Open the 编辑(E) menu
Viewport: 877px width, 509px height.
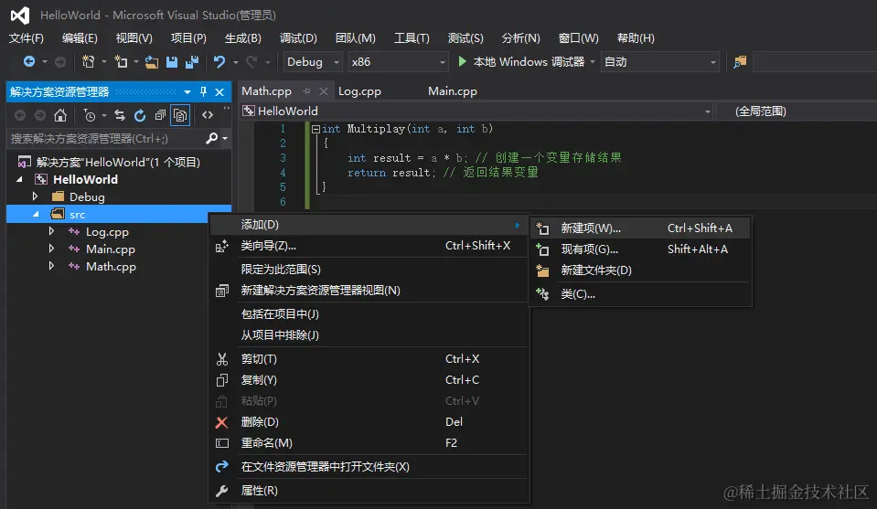click(80, 38)
